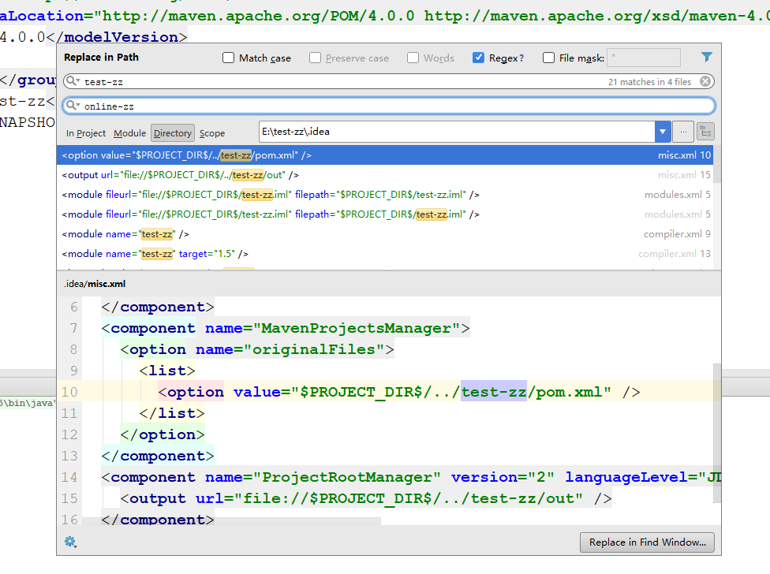Open the filter funnel icon in Replace in Path
The height and width of the screenshot is (574, 770).
(x=707, y=58)
